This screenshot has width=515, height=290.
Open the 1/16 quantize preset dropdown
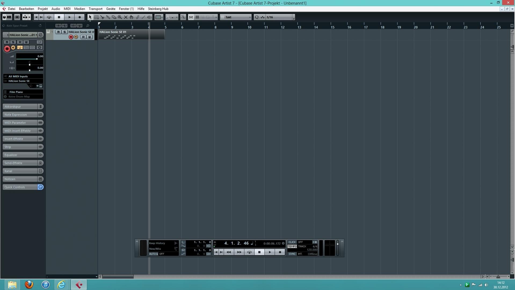click(x=280, y=17)
